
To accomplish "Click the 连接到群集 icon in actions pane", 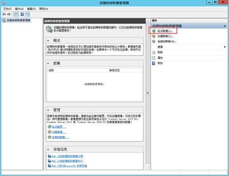I will [154, 41].
